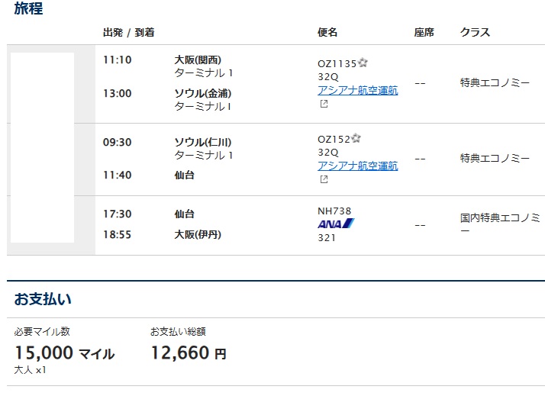Click the 15,000 マイル required miles amount

[x=64, y=353]
